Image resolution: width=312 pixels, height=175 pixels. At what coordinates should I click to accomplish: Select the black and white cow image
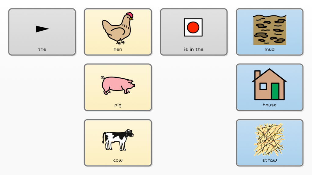click(118, 140)
